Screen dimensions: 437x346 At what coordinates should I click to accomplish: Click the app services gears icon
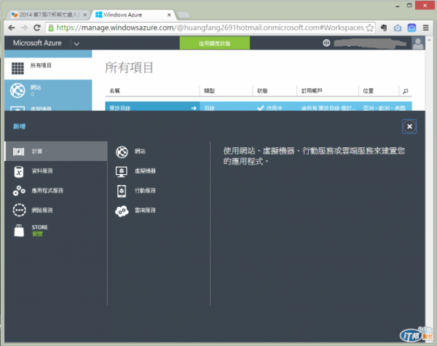19,191
